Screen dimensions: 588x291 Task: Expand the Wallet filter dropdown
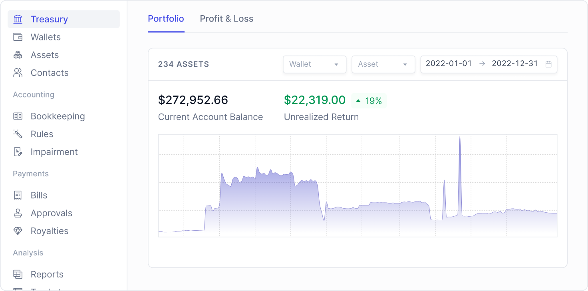point(314,64)
